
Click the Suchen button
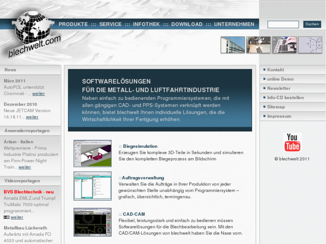[x=312, y=24]
